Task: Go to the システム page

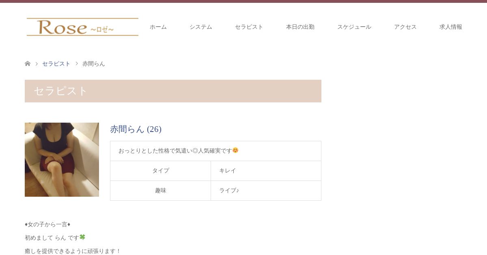Action: pyautogui.click(x=200, y=27)
